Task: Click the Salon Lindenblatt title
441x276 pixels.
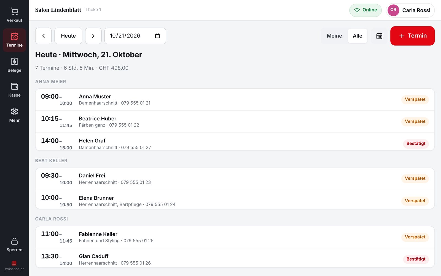Action: pyautogui.click(x=58, y=10)
